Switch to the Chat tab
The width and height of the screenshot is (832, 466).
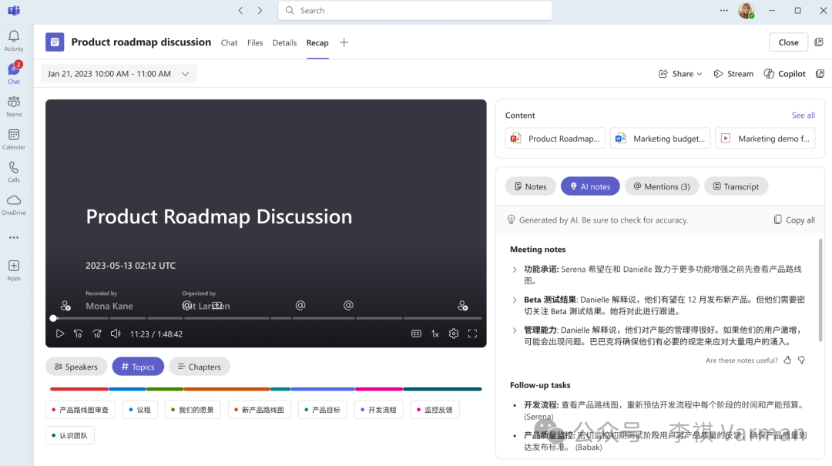click(230, 42)
